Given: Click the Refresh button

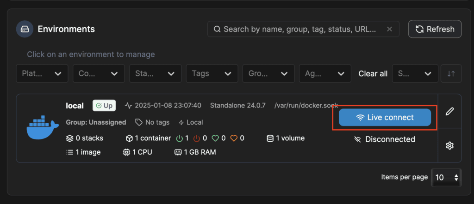Looking at the screenshot, I should pos(435,29).
